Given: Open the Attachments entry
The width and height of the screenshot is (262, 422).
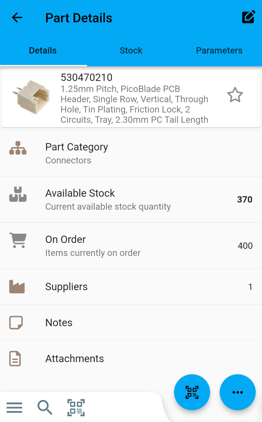Looking at the screenshot, I should pyautogui.click(x=131, y=359).
